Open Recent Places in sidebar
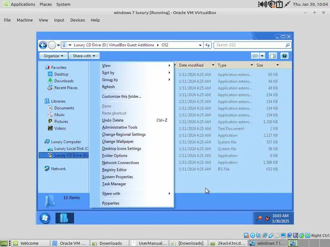This screenshot has height=247, width=330. click(66, 88)
